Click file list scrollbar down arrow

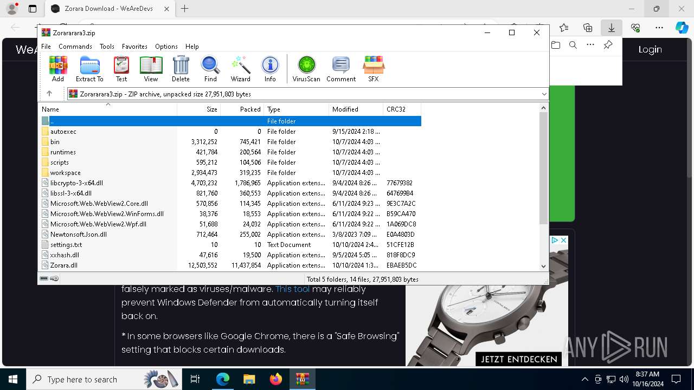point(544,266)
